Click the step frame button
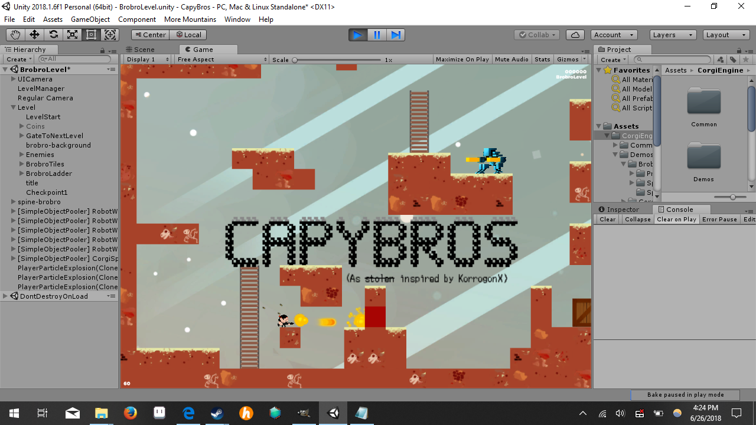Viewport: 756px width, 425px height. [x=396, y=34]
